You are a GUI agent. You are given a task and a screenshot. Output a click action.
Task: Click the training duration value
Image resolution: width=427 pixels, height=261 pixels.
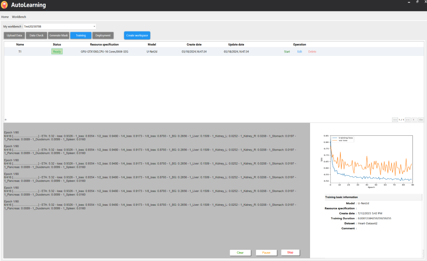point(374,218)
